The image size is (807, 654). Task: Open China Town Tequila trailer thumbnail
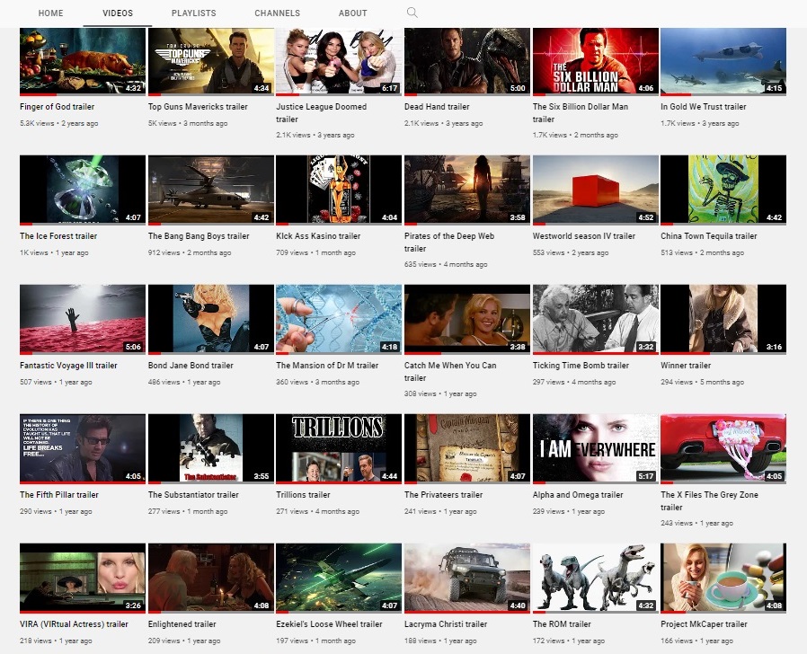click(x=723, y=190)
